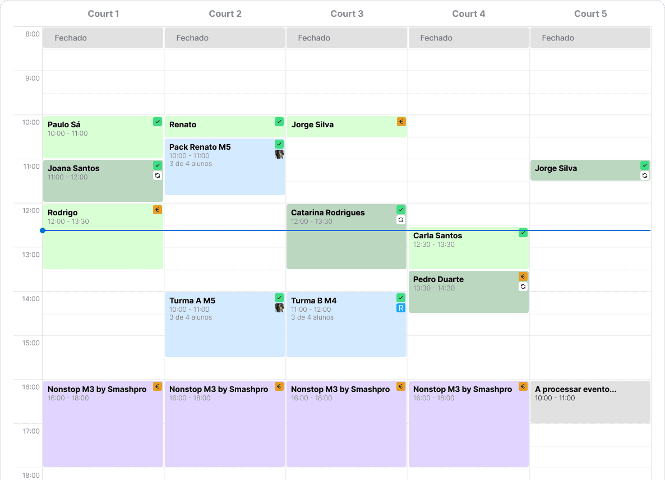Click the recurrence icon on Catarina Rodrigues booking
665x480 pixels.
[401, 220]
